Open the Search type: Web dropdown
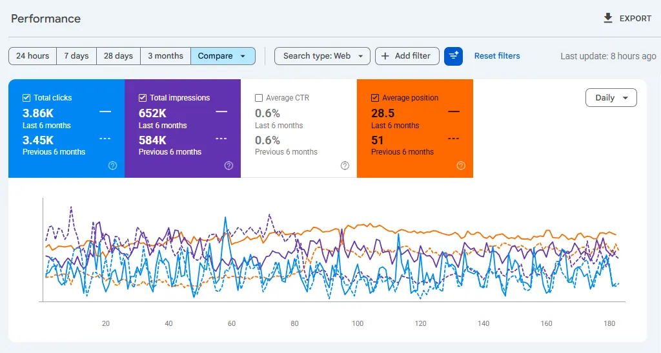 (x=322, y=56)
